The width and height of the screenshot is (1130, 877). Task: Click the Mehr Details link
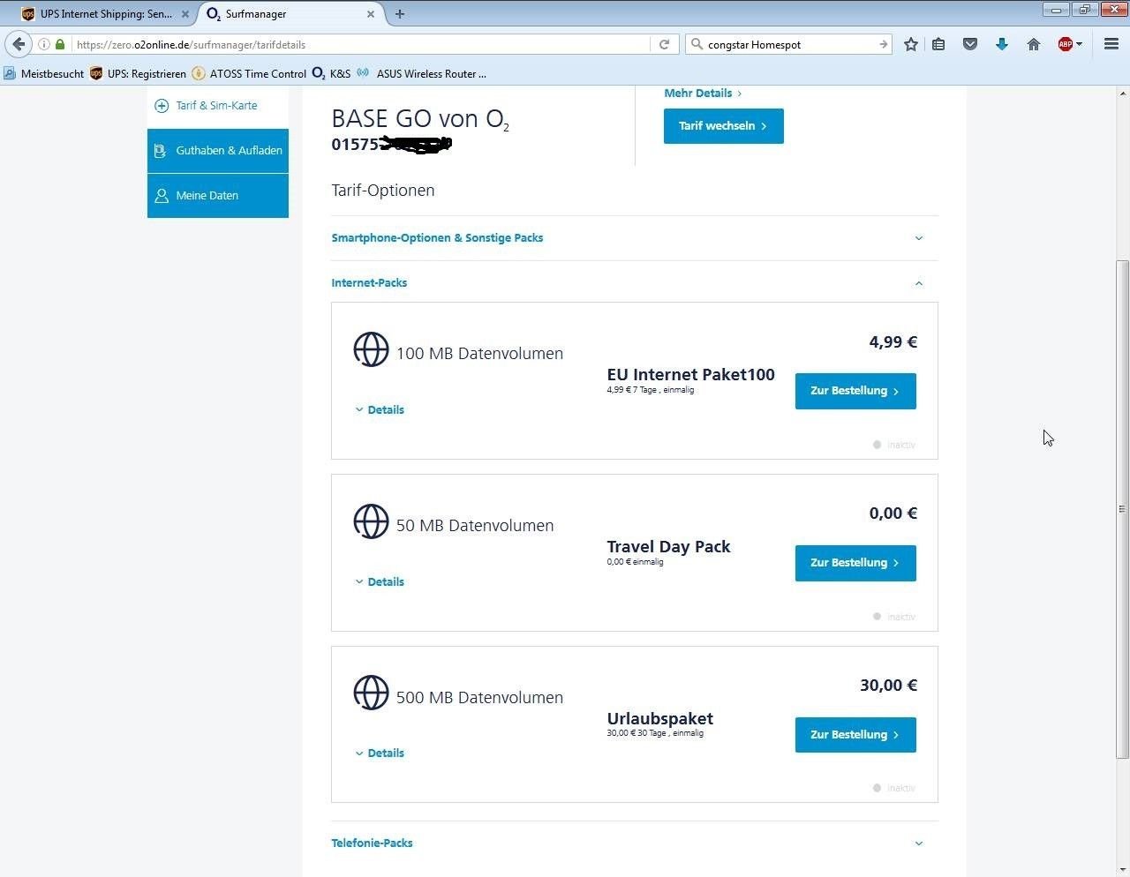click(x=703, y=94)
